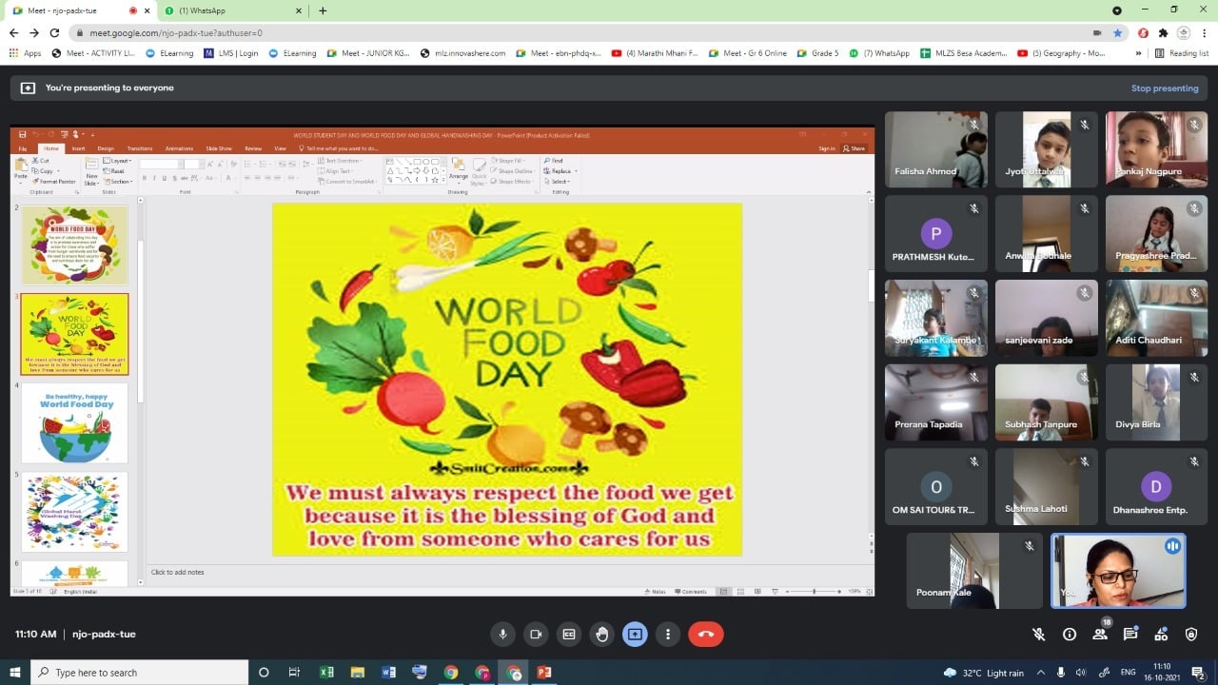Open the LMS | Login bookmark
Image resolution: width=1218 pixels, height=685 pixels.
(x=231, y=53)
